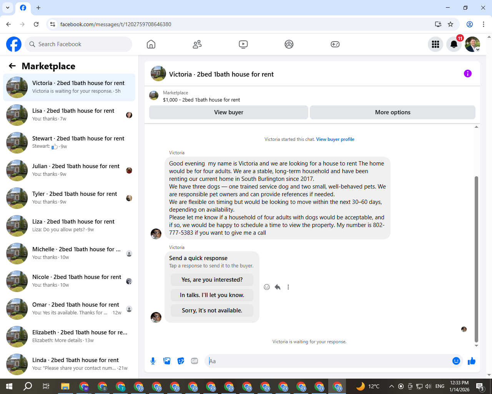Image resolution: width=492 pixels, height=394 pixels.
Task: Reply to the quick response message
Action: click(x=278, y=287)
